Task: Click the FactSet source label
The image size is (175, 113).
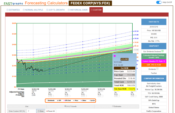Action: coord(154,73)
